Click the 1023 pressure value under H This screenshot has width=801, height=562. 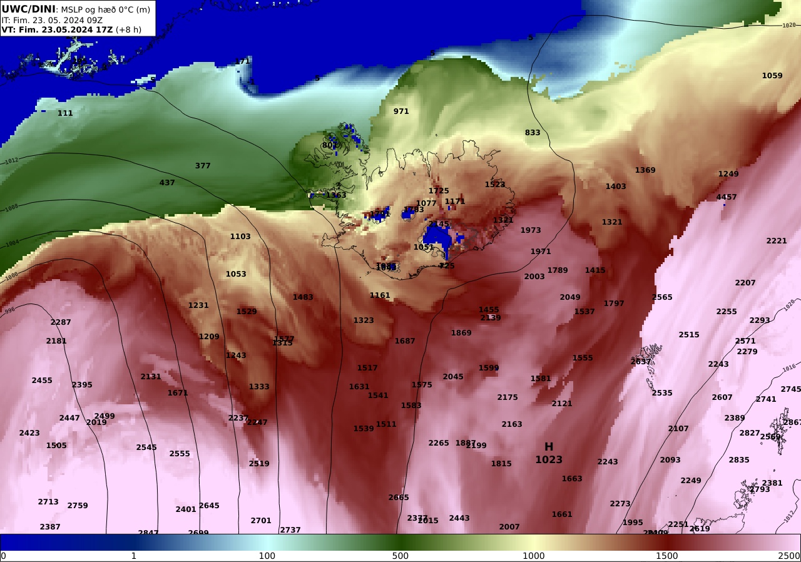[x=549, y=459]
